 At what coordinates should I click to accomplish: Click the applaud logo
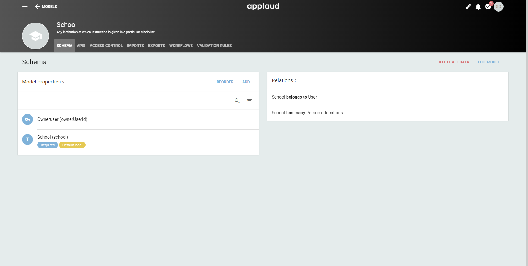(263, 6)
